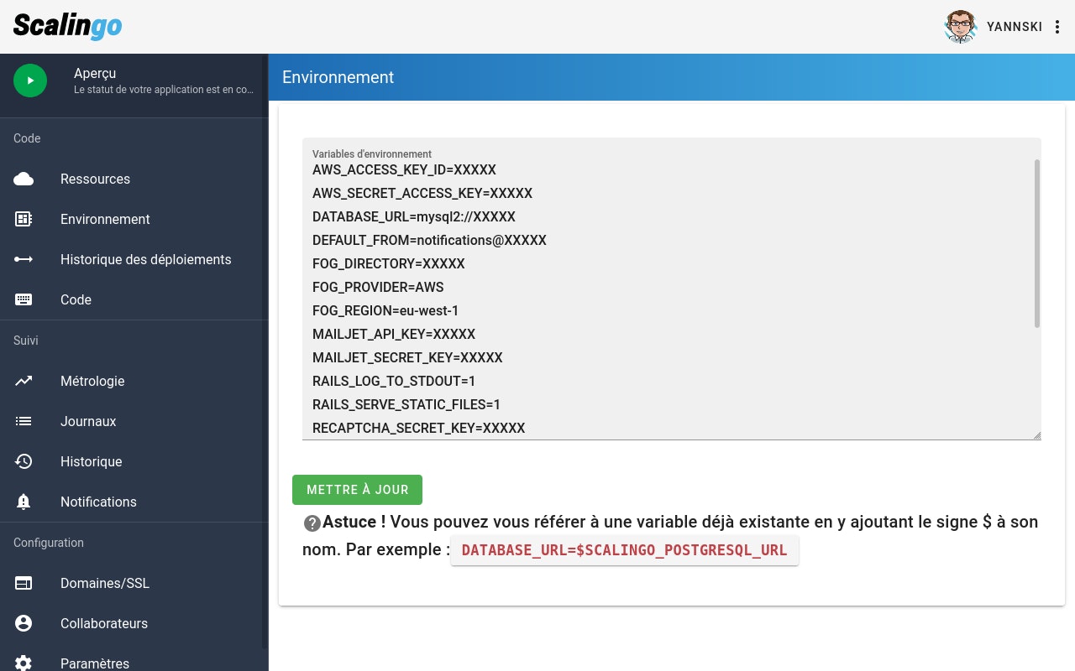
Task: Select the Métrologie chart icon
Action: [24, 381]
